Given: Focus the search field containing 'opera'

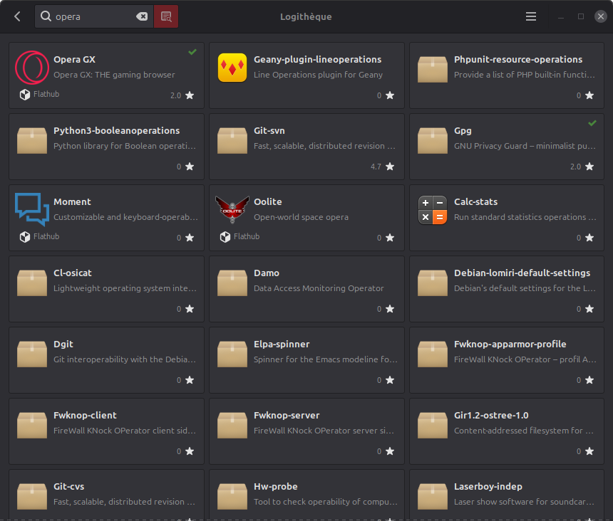Looking at the screenshot, I should tap(94, 16).
